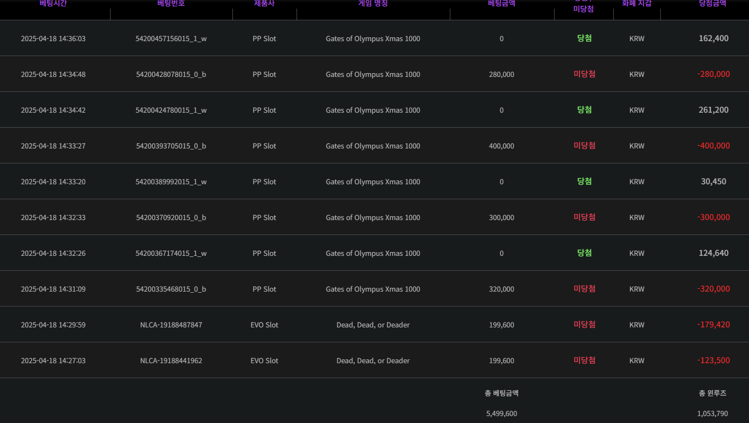
Task: Select the timestamp 2025-04-18 14:33:27
Action: pos(53,146)
